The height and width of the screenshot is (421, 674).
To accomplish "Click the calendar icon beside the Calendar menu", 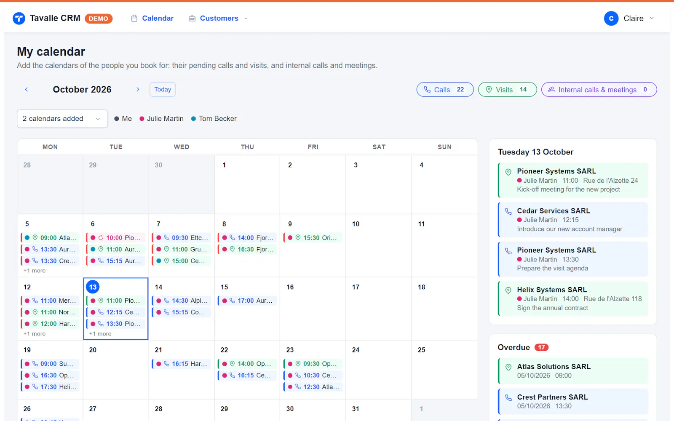I will point(134,19).
